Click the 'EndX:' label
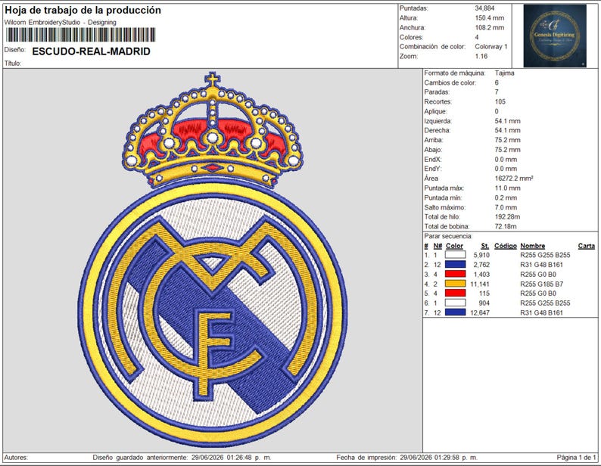 click(433, 159)
